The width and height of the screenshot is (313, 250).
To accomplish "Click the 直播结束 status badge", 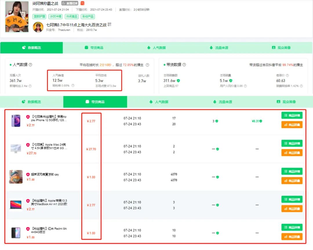I will 70,3.
